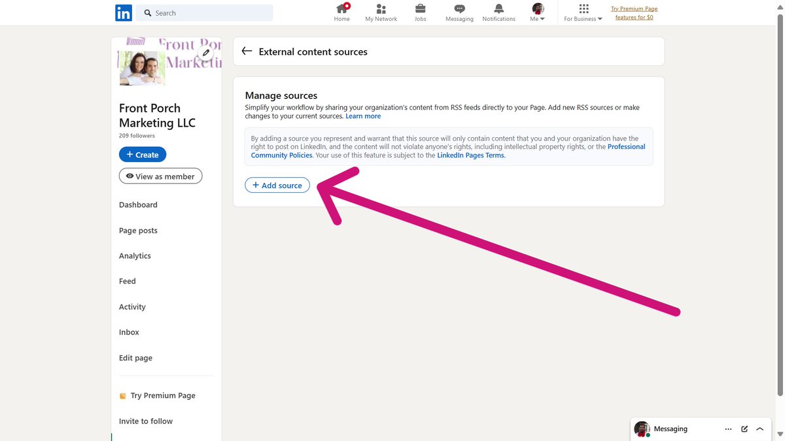785x441 pixels.
Task: Click the Search input field
Action: (205, 12)
